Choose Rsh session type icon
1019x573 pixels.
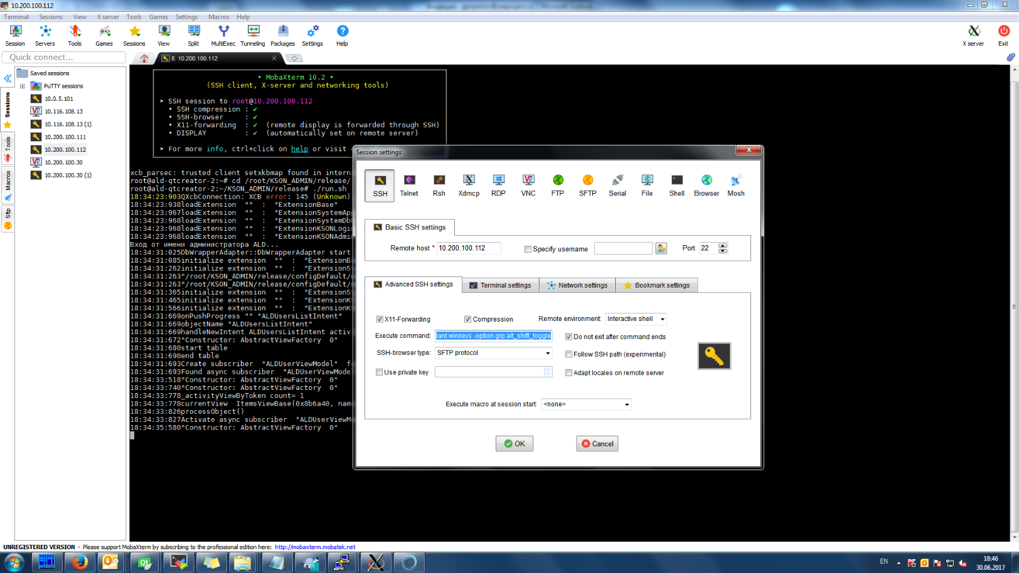439,186
